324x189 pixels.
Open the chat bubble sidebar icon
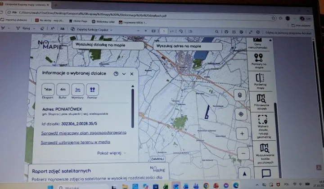pos(266,173)
